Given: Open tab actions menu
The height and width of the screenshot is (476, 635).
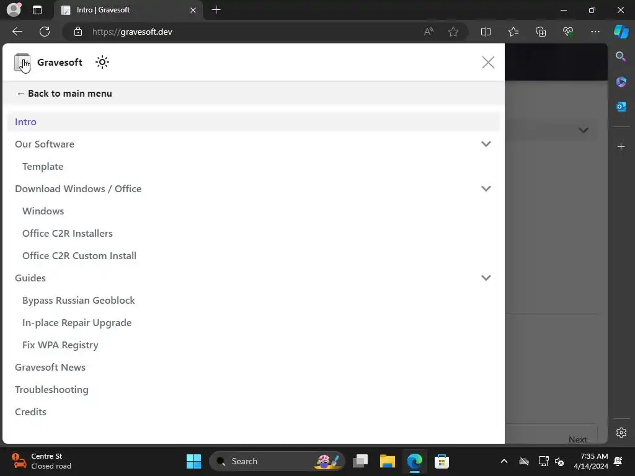Looking at the screenshot, I should click(x=37, y=10).
